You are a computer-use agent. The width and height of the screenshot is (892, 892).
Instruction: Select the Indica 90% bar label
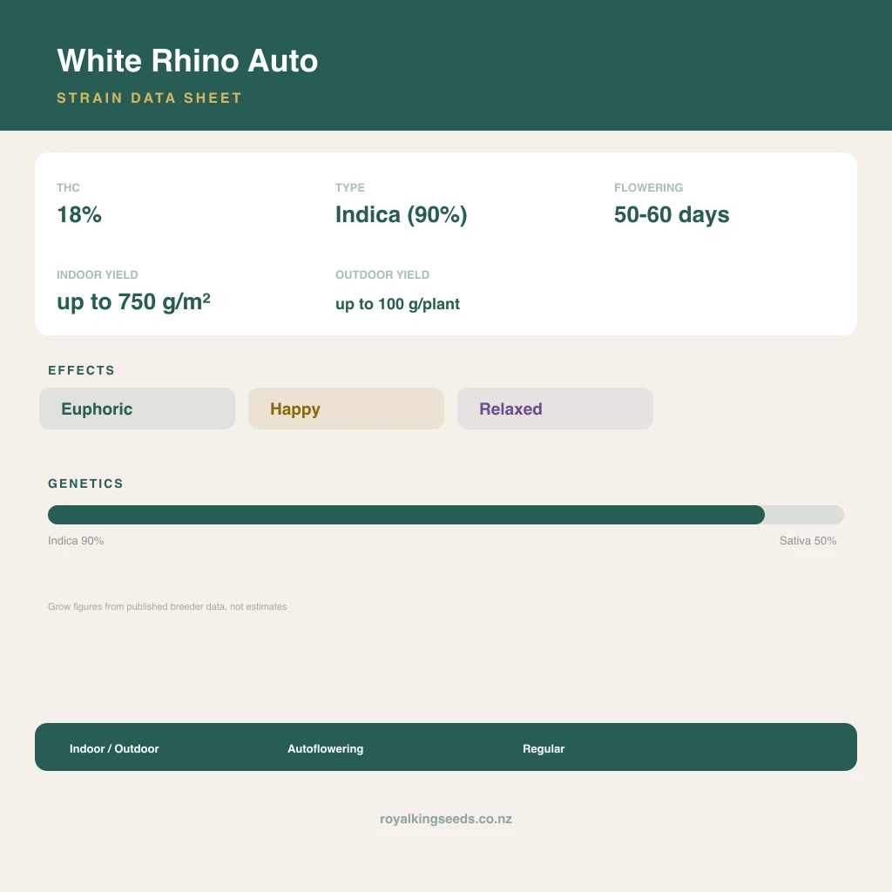pyautogui.click(x=76, y=540)
